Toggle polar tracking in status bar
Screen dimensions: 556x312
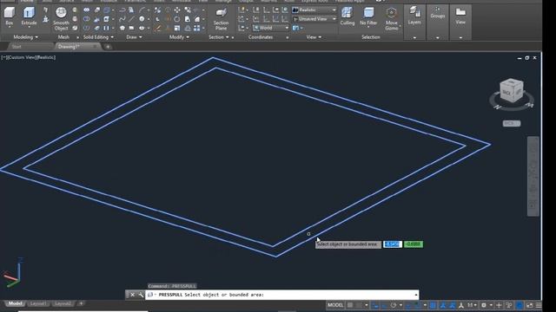[394, 305]
